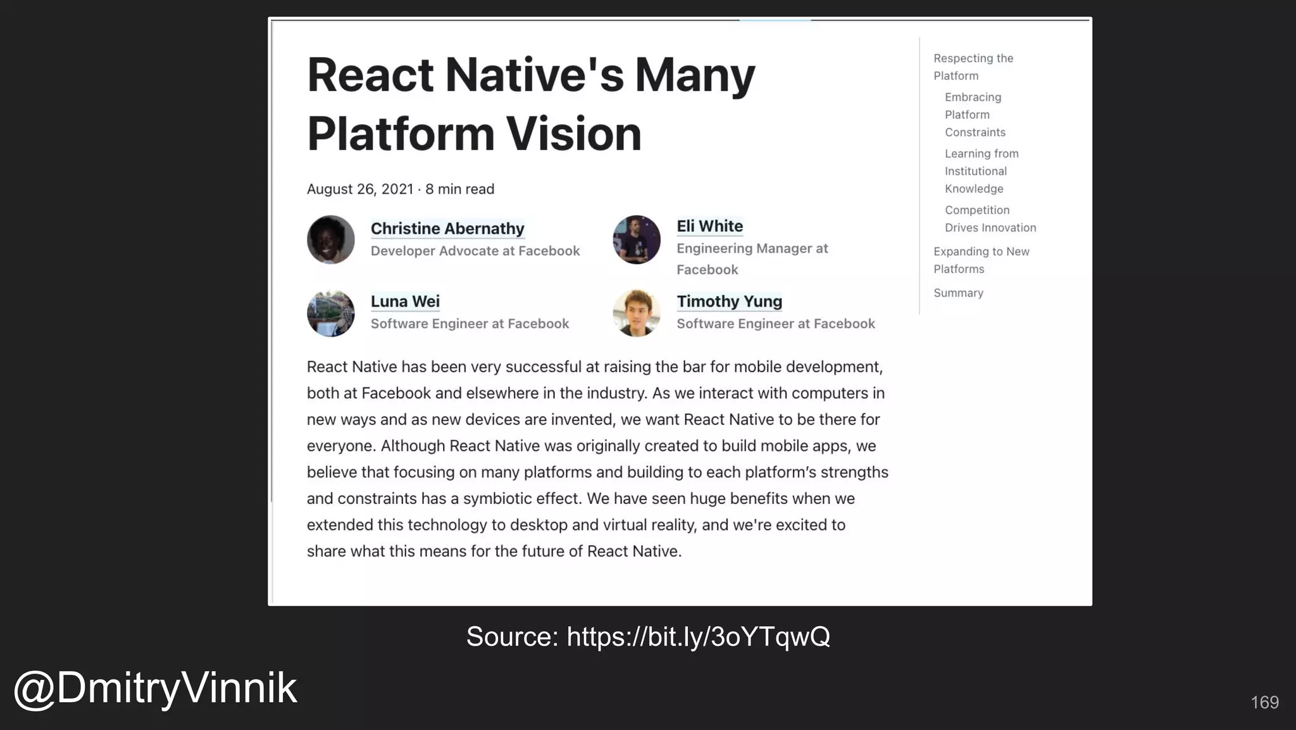Jump to Respecting the Platform section
This screenshot has height=730, width=1296.
click(973, 67)
